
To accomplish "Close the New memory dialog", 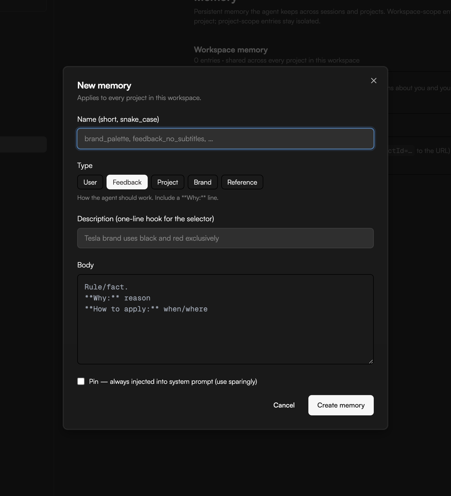I will [x=373, y=81].
